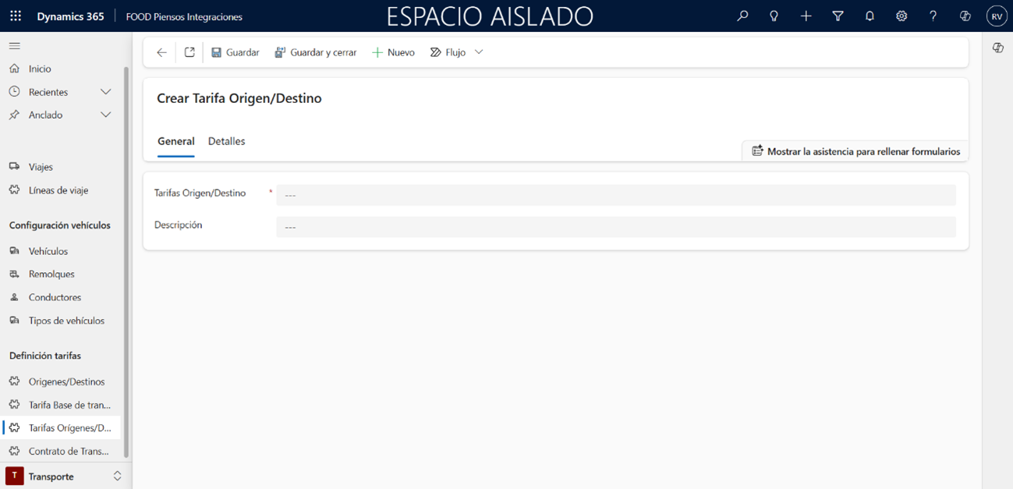Open Vehículos in the sidebar
This screenshot has width=1013, height=489.
coord(48,251)
